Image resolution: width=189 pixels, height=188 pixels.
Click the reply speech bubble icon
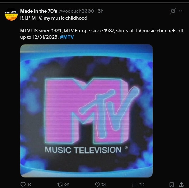(x=23, y=185)
